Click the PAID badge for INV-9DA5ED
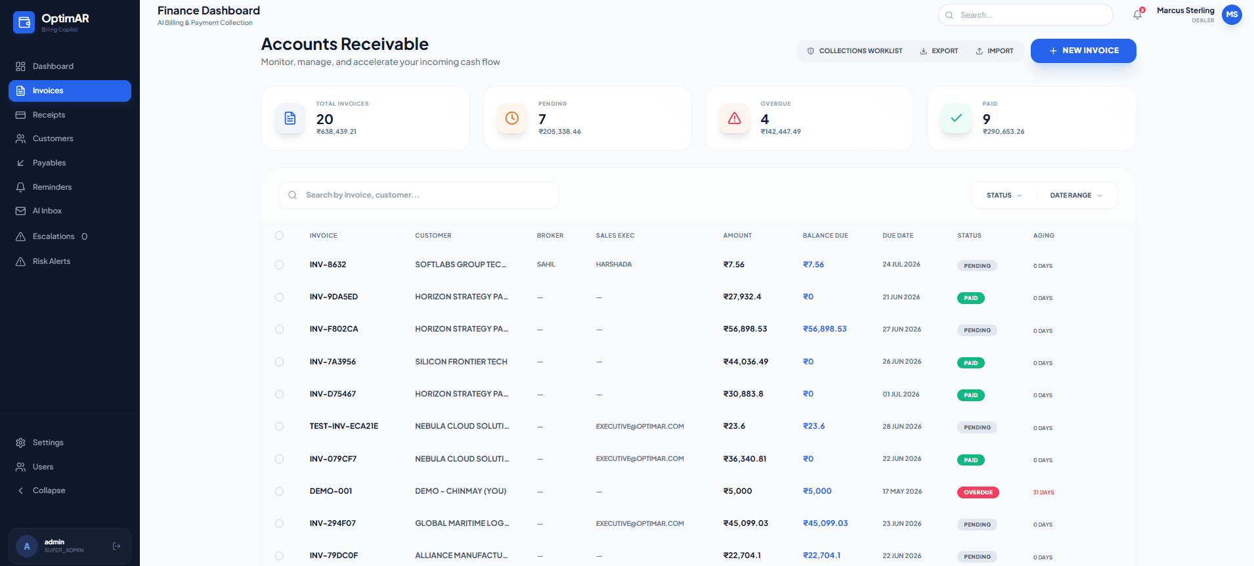Image resolution: width=1254 pixels, height=566 pixels. pos(971,298)
